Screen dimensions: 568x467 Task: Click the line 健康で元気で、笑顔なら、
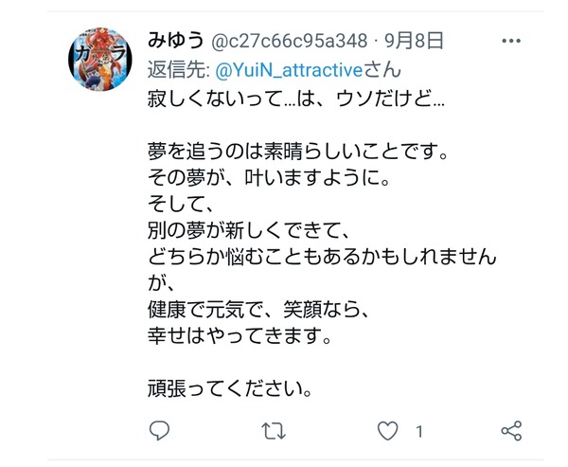pos(257,310)
